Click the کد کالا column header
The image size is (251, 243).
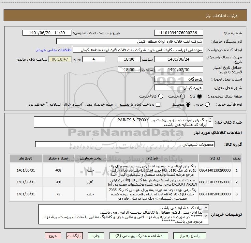[x=215, y=159]
